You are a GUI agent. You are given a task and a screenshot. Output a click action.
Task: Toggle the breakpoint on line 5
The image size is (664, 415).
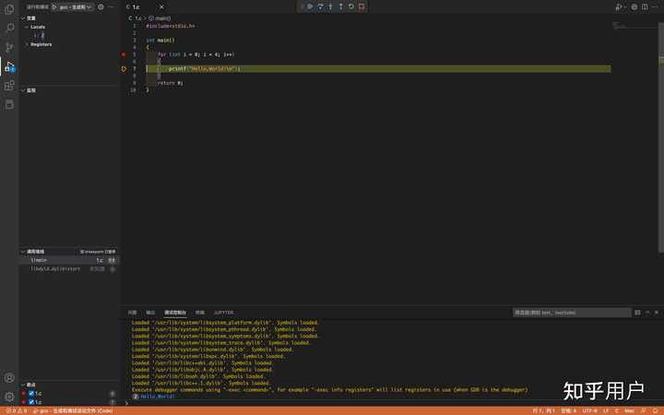(x=124, y=54)
